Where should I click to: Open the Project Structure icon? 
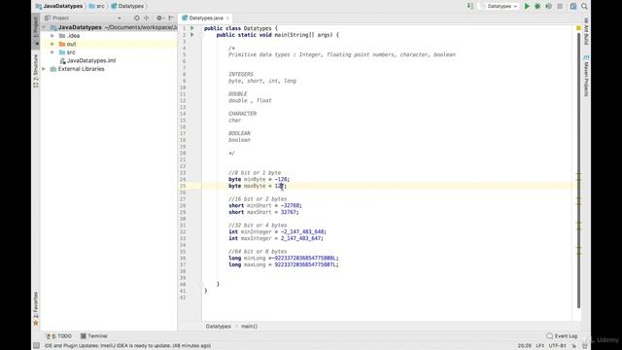pos(573,7)
